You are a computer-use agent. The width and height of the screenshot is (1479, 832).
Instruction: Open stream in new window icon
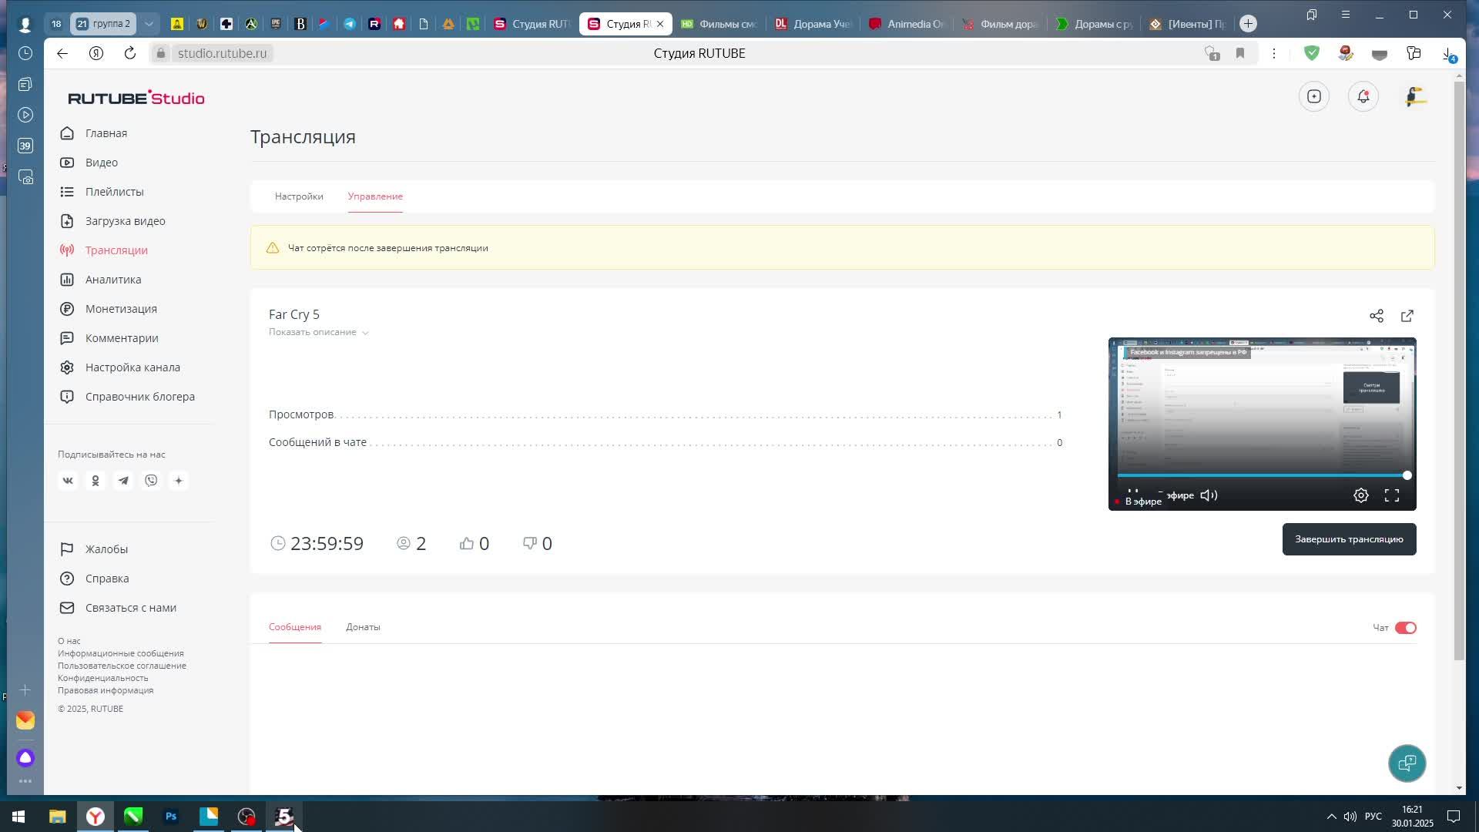tap(1407, 316)
